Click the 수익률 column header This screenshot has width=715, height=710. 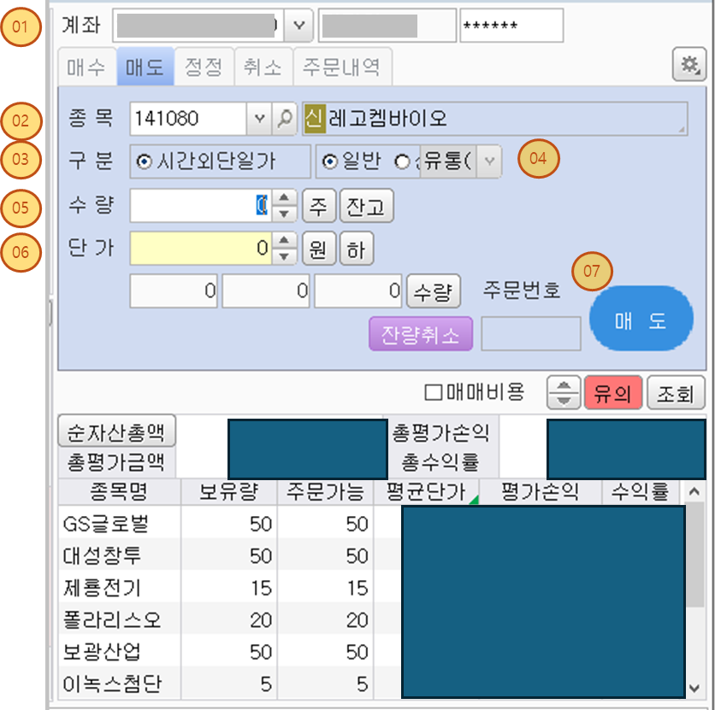641,491
